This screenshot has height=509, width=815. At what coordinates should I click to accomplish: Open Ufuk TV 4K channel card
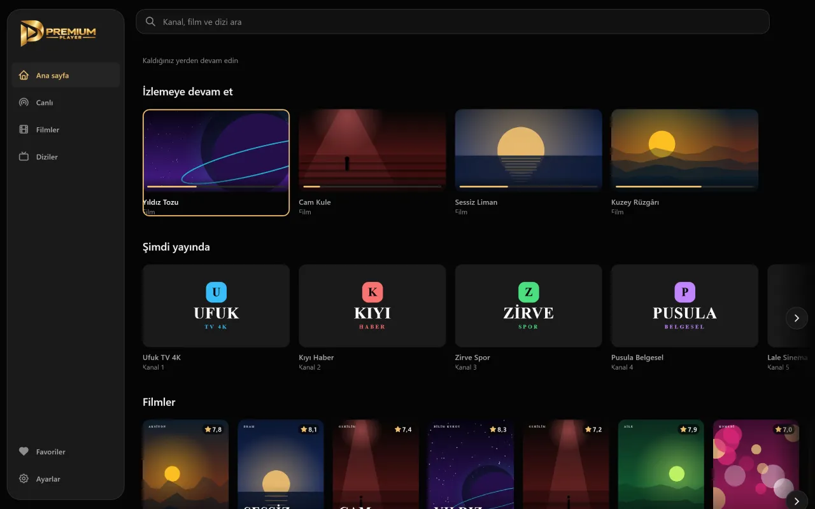tap(216, 306)
